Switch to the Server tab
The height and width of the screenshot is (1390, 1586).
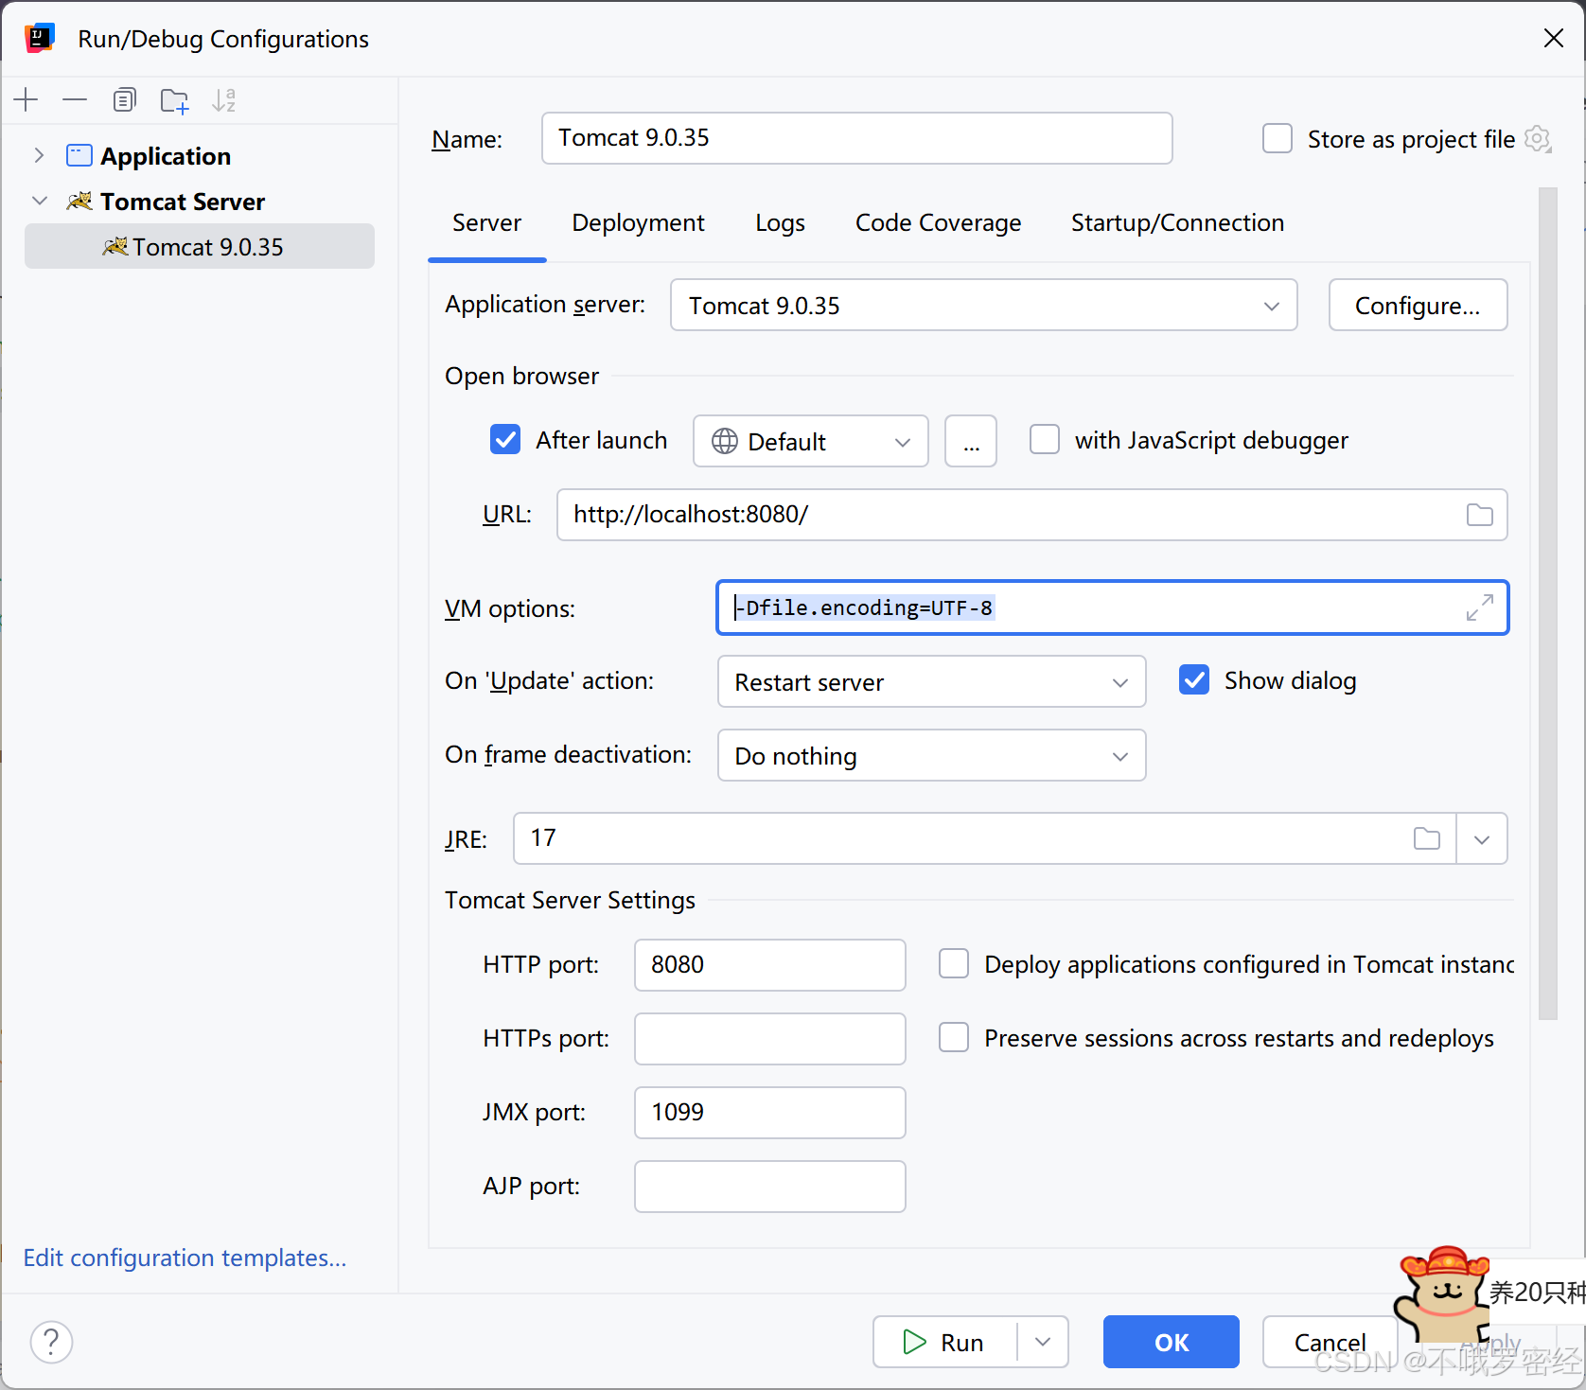(486, 223)
